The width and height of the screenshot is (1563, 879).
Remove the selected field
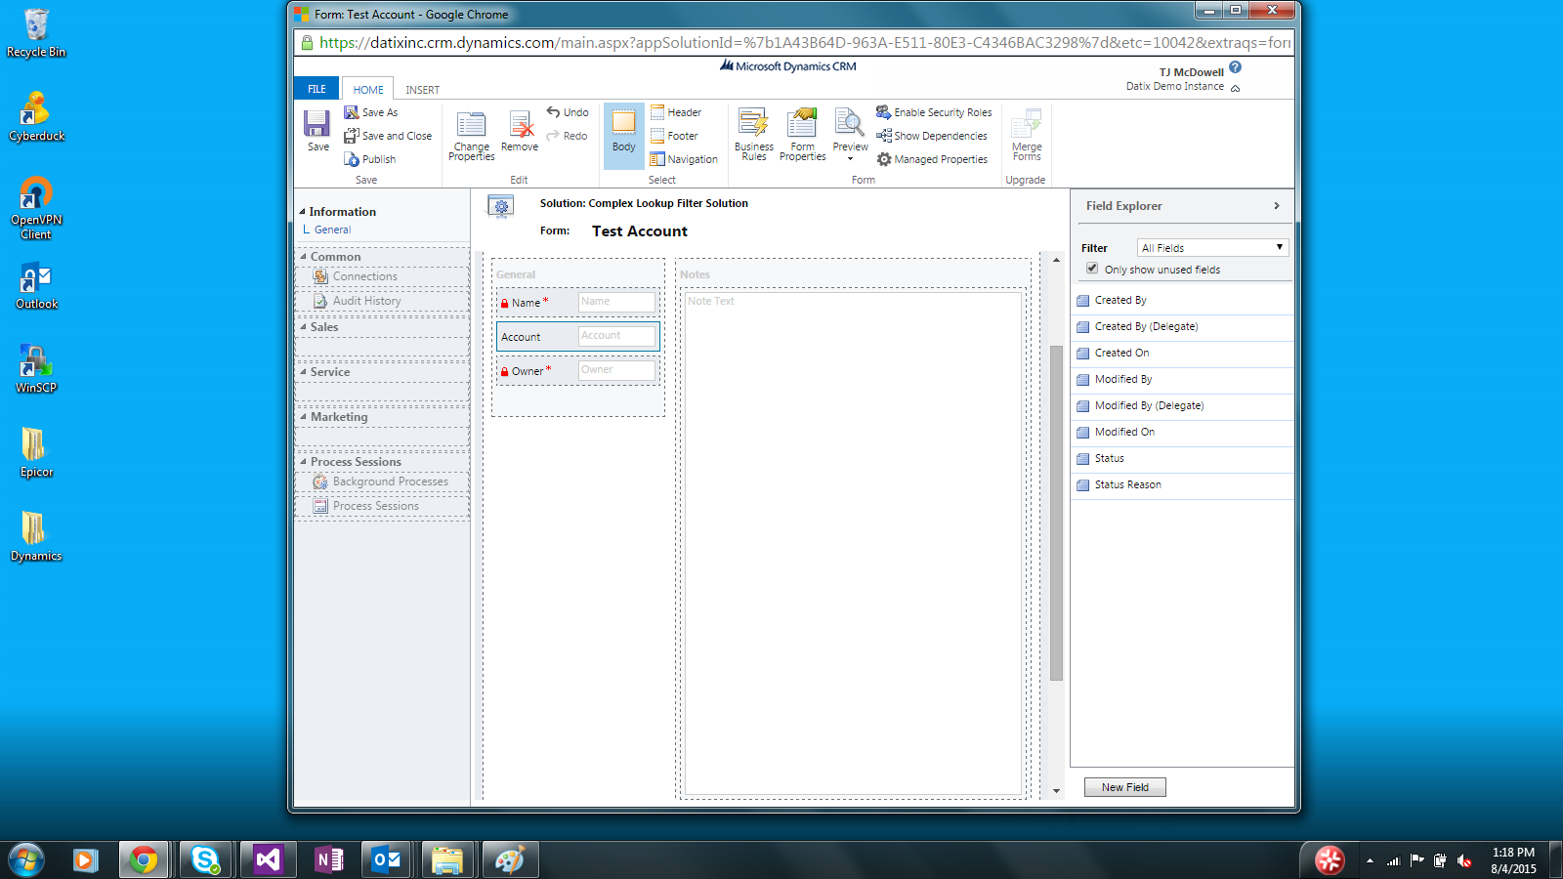pos(520,131)
